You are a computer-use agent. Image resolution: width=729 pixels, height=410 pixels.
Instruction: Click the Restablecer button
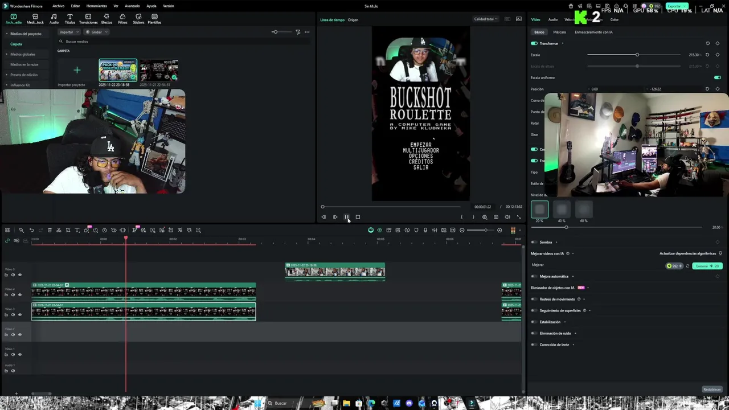[712, 389]
